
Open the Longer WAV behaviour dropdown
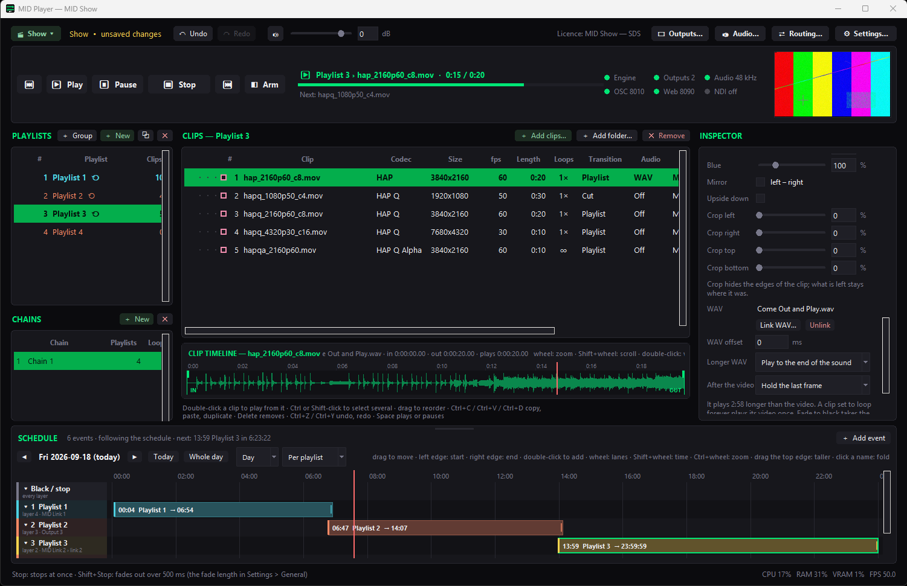[813, 363]
